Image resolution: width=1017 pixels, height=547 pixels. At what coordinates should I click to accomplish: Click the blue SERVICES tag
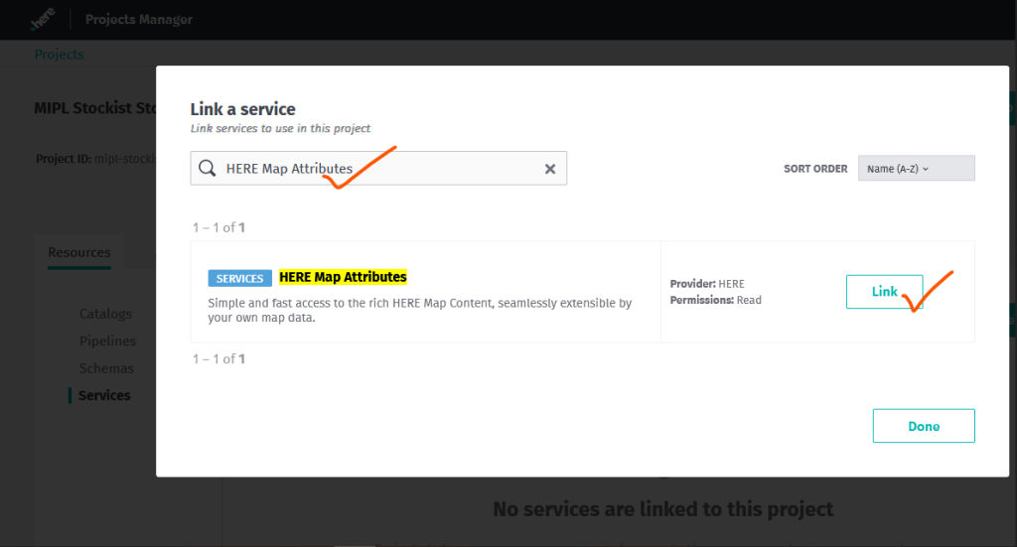(x=240, y=278)
